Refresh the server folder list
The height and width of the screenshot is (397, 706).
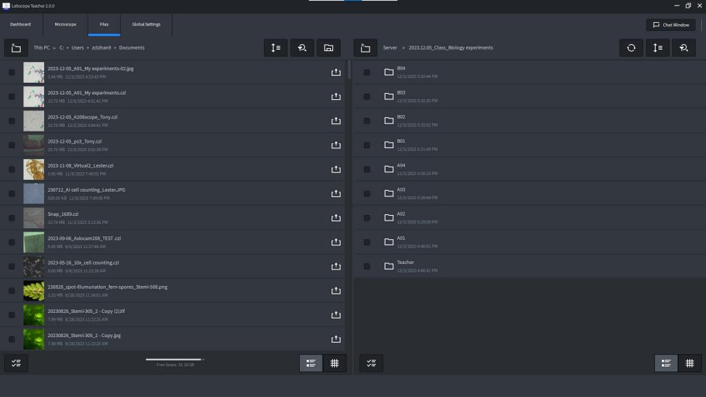pos(632,48)
